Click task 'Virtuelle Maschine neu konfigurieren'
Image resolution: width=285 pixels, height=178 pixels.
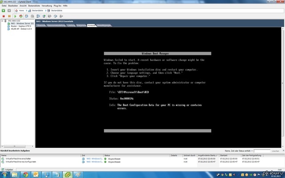pos(21,162)
